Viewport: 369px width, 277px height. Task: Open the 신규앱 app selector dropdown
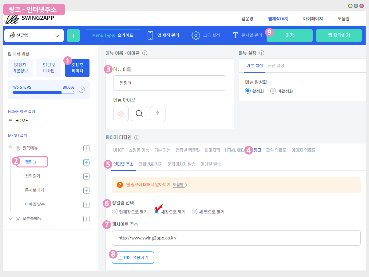pos(34,35)
